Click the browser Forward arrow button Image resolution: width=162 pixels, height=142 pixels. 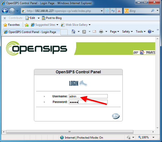pyautogui.click(x=12, y=11)
